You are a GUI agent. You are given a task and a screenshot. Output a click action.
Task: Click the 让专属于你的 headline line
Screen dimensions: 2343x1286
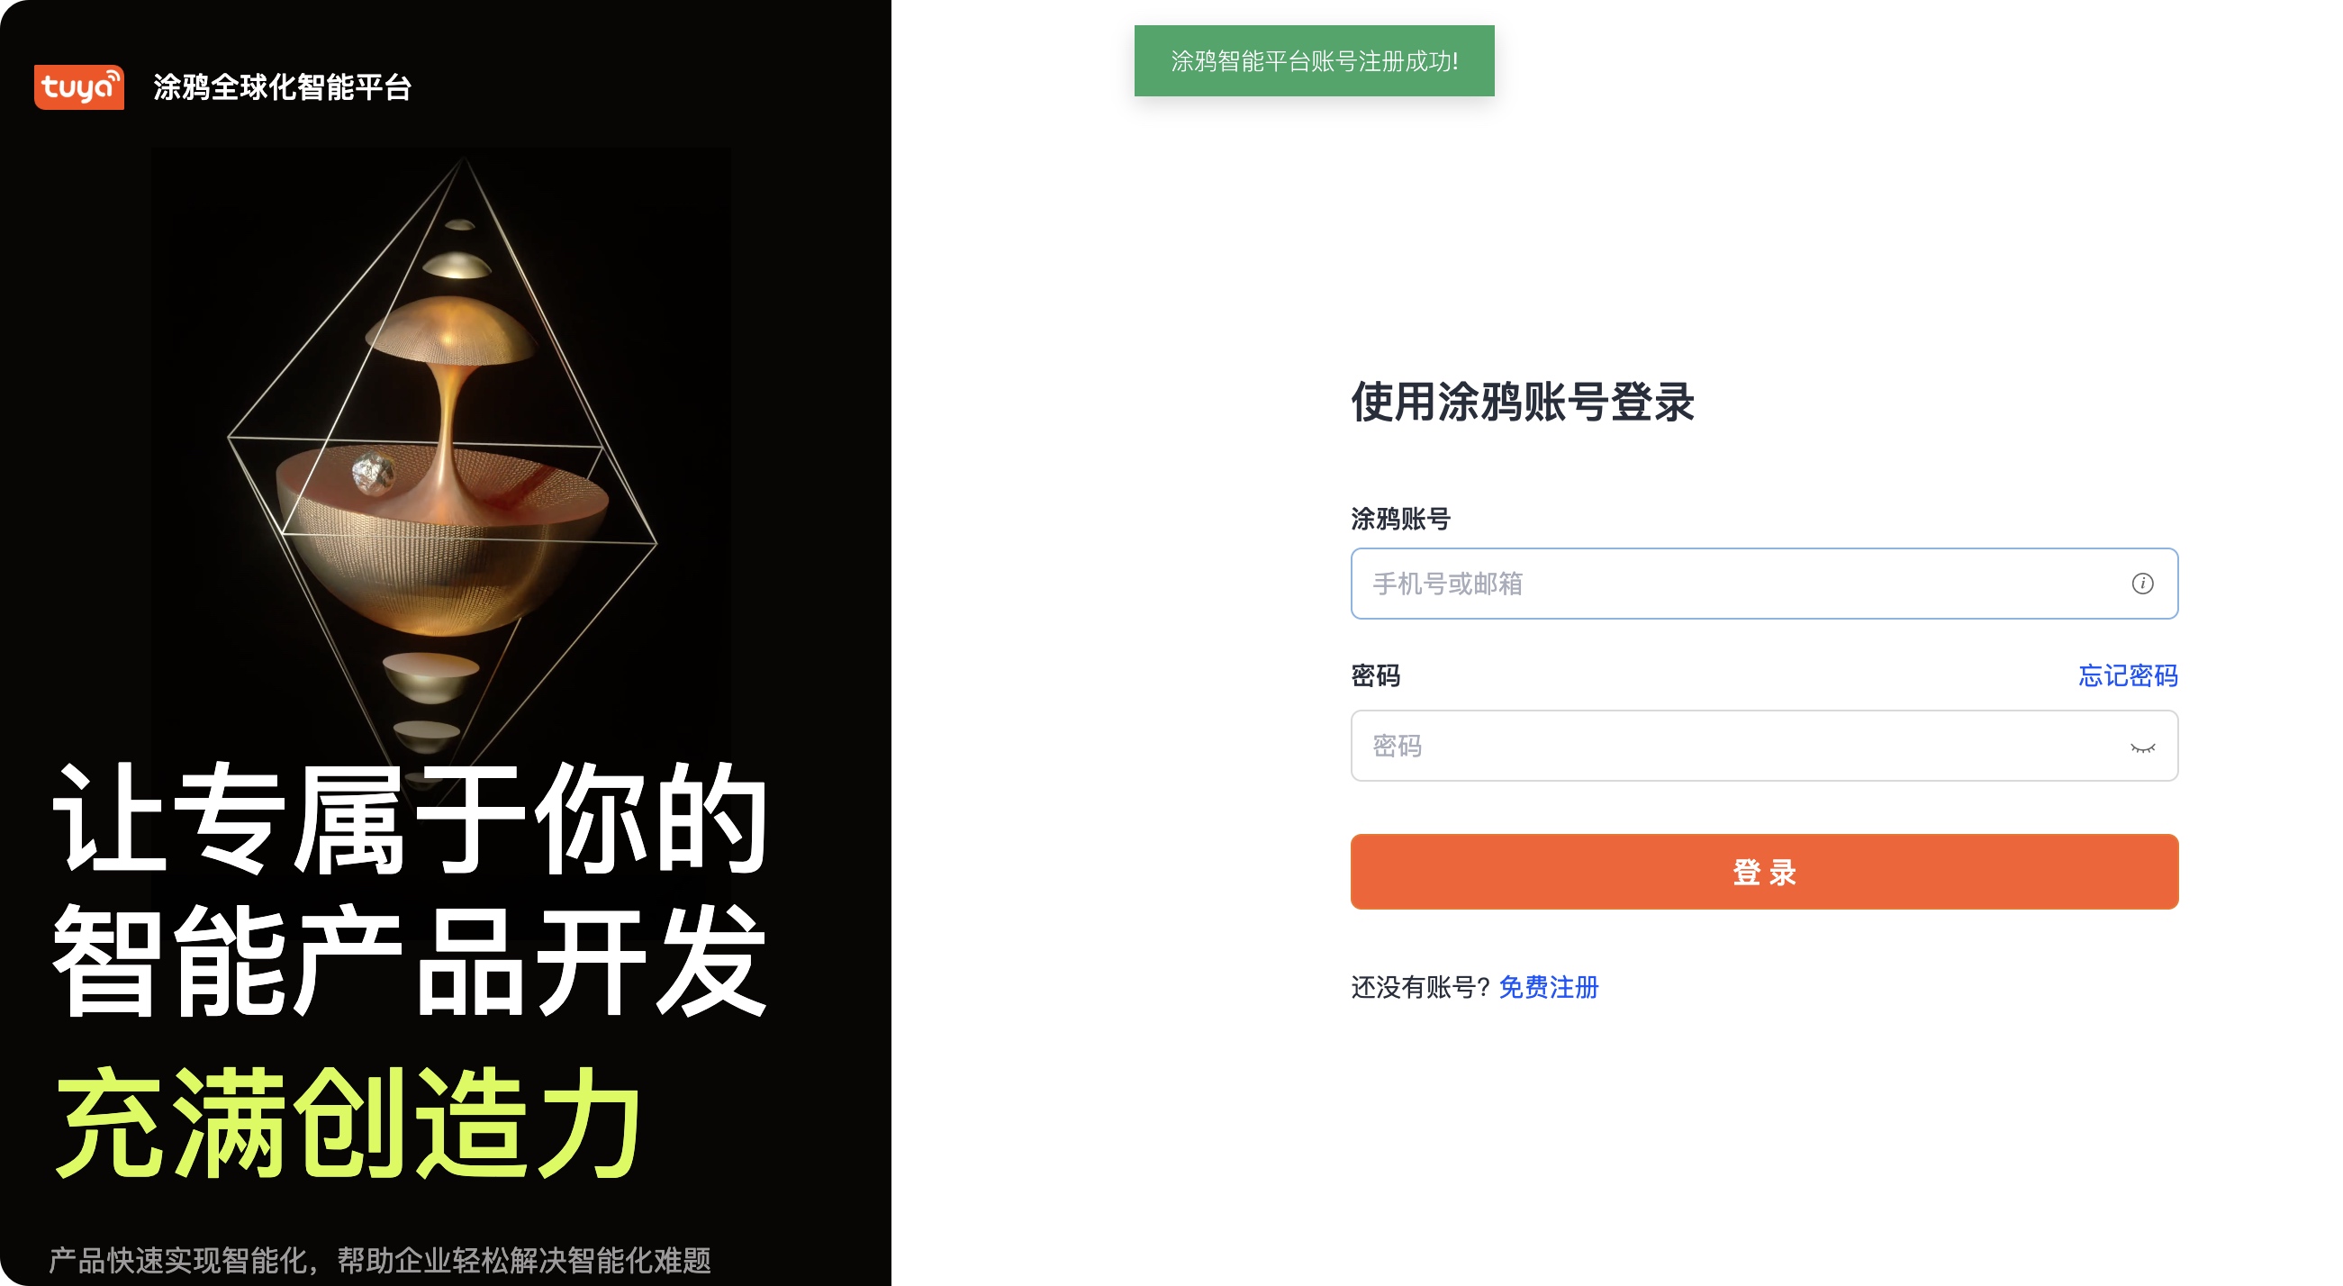[x=412, y=819]
